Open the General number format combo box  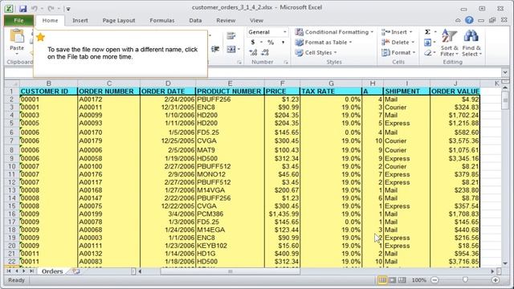coord(267,32)
